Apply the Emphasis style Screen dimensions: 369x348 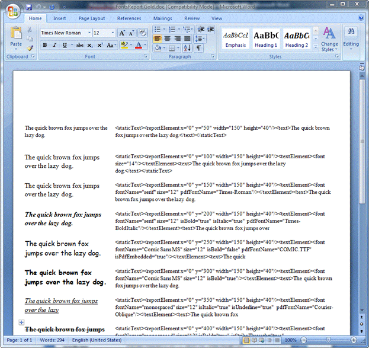coord(235,39)
